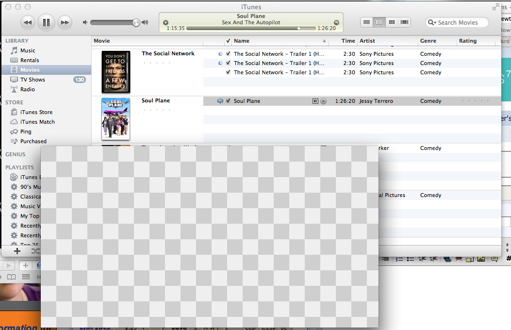Open Ping in the sidebar
This screenshot has width=511, height=330.
coord(26,132)
